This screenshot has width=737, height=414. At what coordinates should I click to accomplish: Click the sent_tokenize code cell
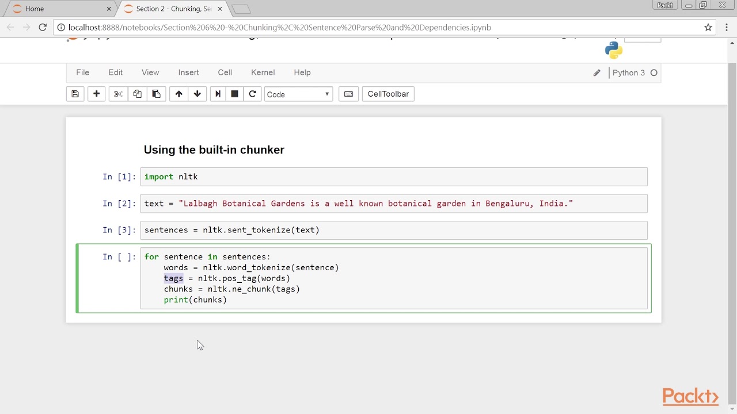click(394, 230)
